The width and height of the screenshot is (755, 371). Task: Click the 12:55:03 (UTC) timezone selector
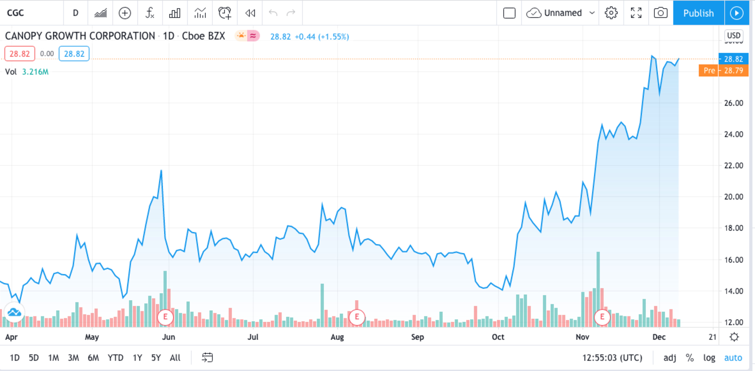612,358
